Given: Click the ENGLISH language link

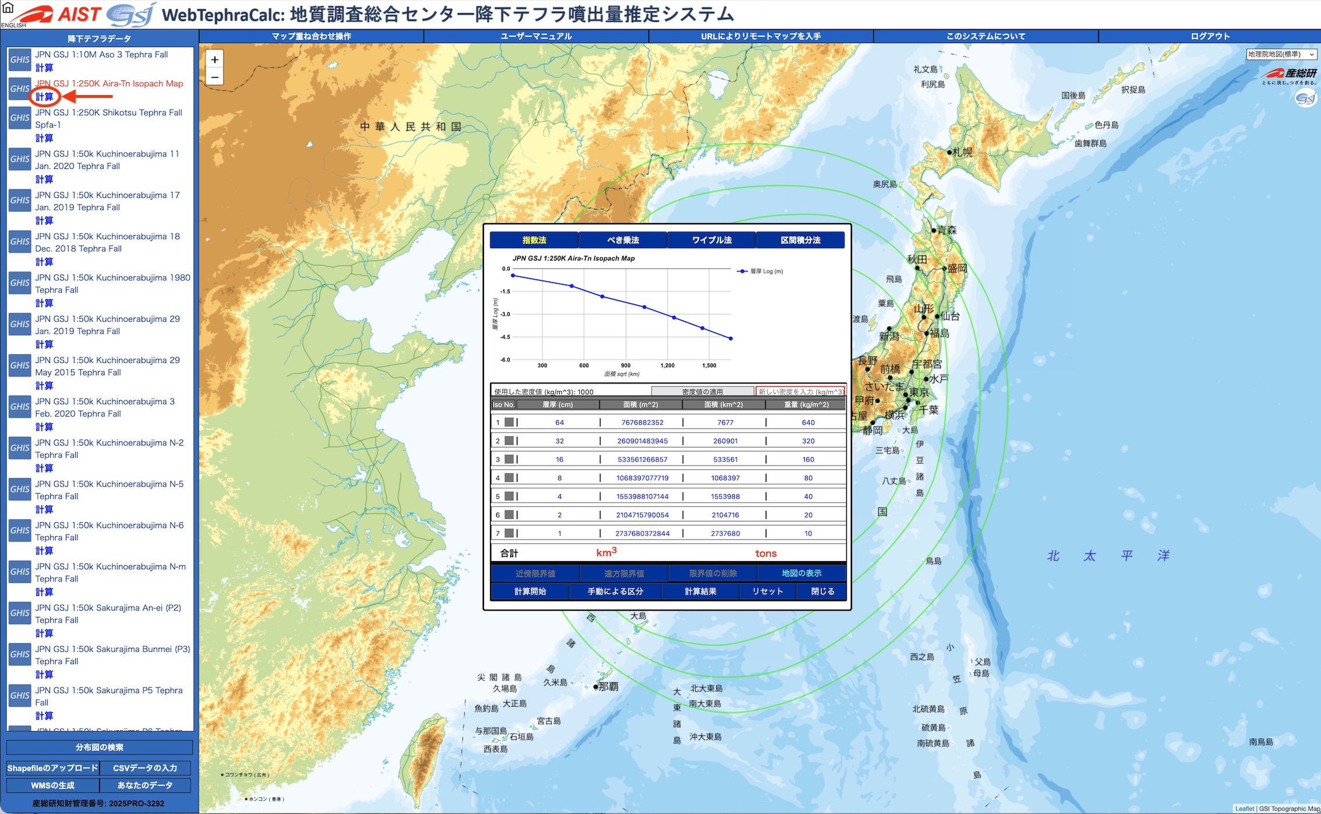Looking at the screenshot, I should point(14,25).
